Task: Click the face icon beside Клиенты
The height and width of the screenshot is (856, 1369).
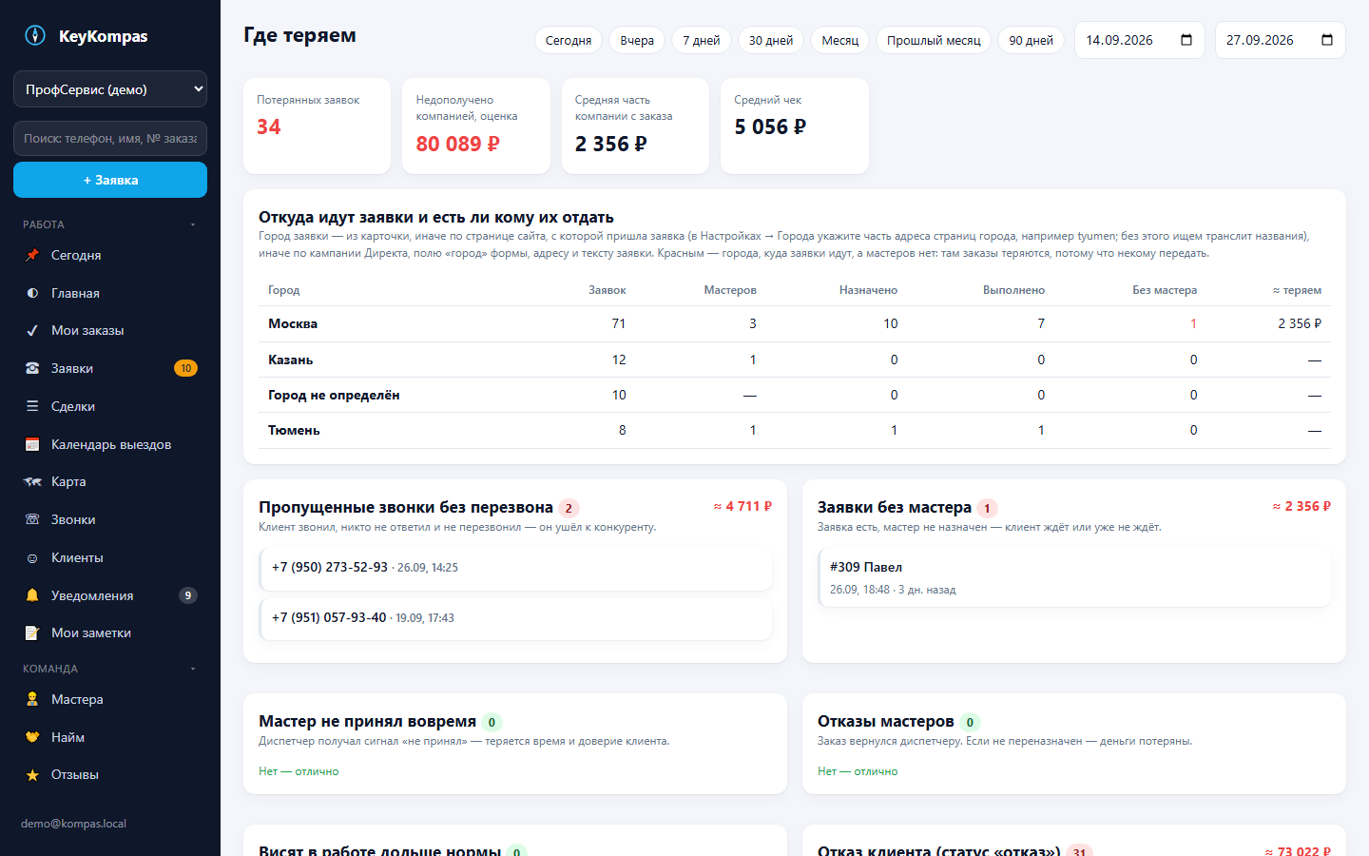Action: tap(32, 557)
